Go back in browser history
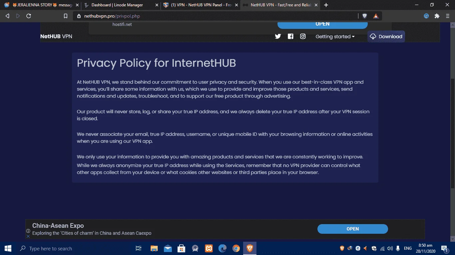This screenshot has width=455, height=255. pos(7,16)
